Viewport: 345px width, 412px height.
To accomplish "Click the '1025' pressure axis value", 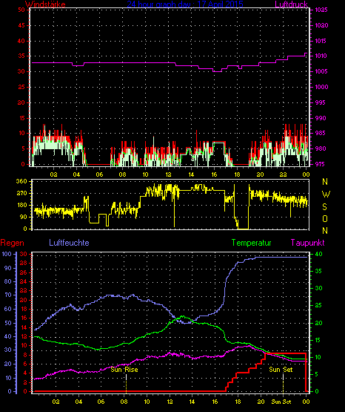I will (321, 10).
